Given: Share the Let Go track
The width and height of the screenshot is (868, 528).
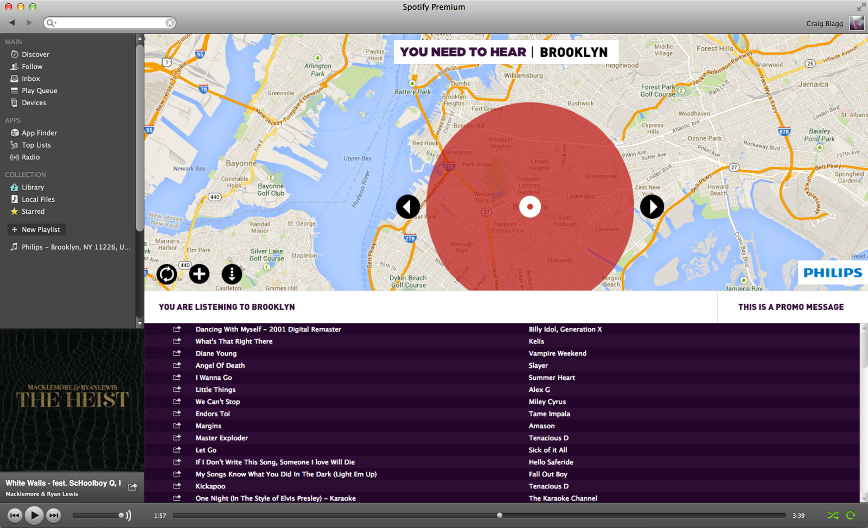Looking at the screenshot, I should pos(177,449).
